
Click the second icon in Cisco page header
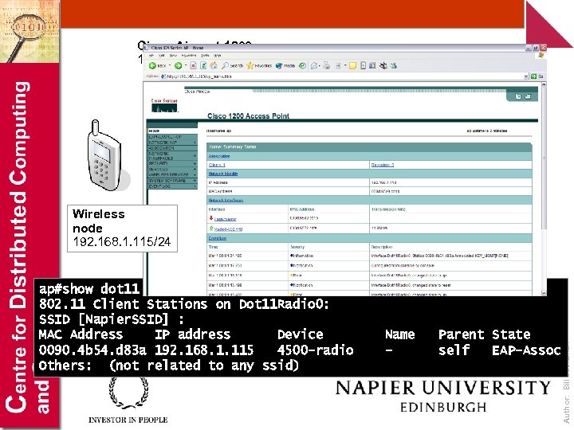[528, 96]
